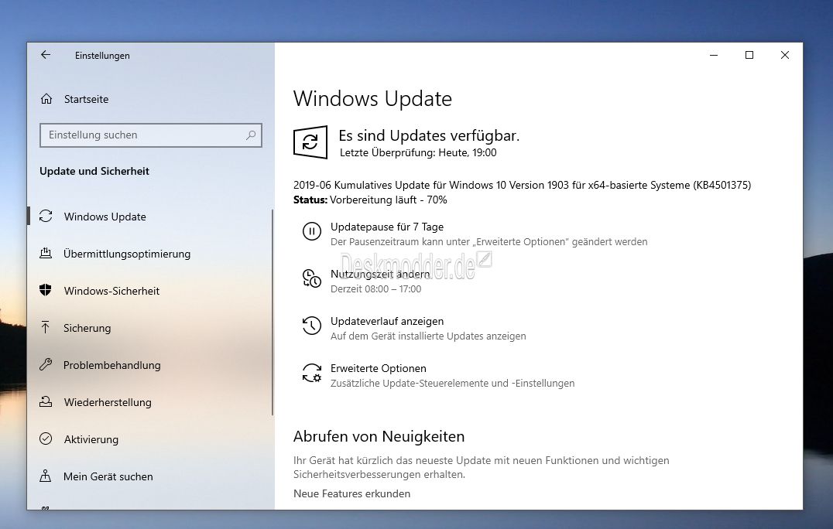Click the gear icon for Erweiterte Optionen
The height and width of the screenshot is (529, 833).
tap(312, 373)
